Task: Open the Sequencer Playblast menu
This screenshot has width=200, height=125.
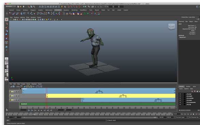Action: tap(34, 84)
